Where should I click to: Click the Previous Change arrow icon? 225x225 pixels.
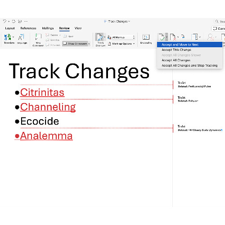(x=183, y=36)
